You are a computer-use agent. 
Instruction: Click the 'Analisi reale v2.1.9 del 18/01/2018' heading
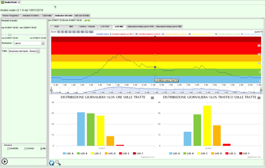click(x=22, y=10)
